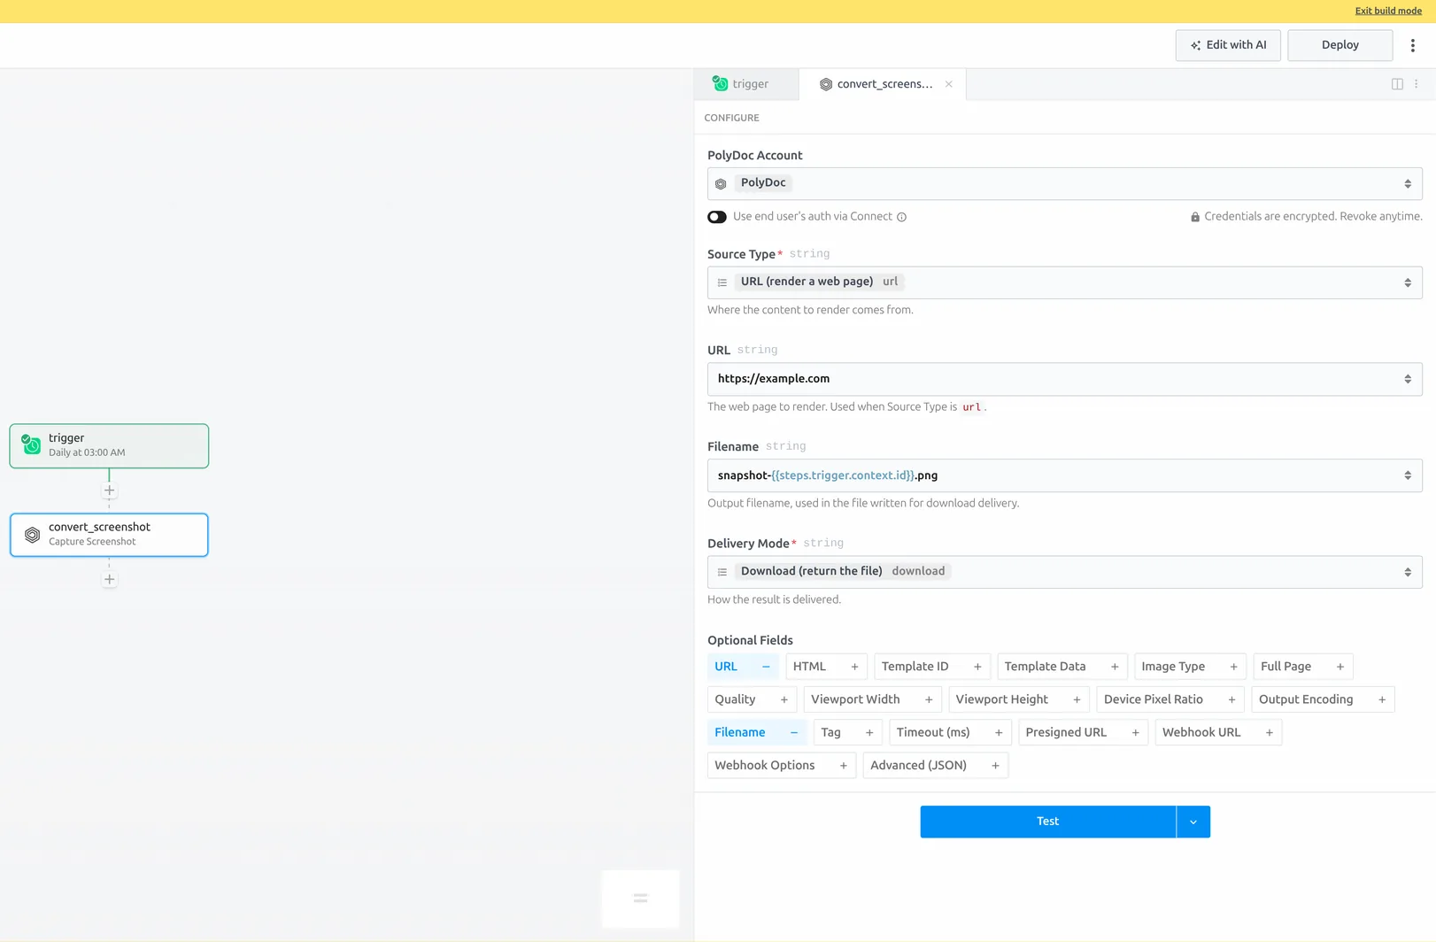Screen dimensions: 1436x942
Task: Select the convert_screenshot node on canvas
Action: tap(109, 535)
